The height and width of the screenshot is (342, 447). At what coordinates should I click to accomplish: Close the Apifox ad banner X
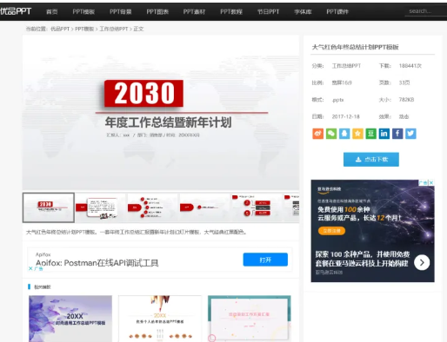30,268
